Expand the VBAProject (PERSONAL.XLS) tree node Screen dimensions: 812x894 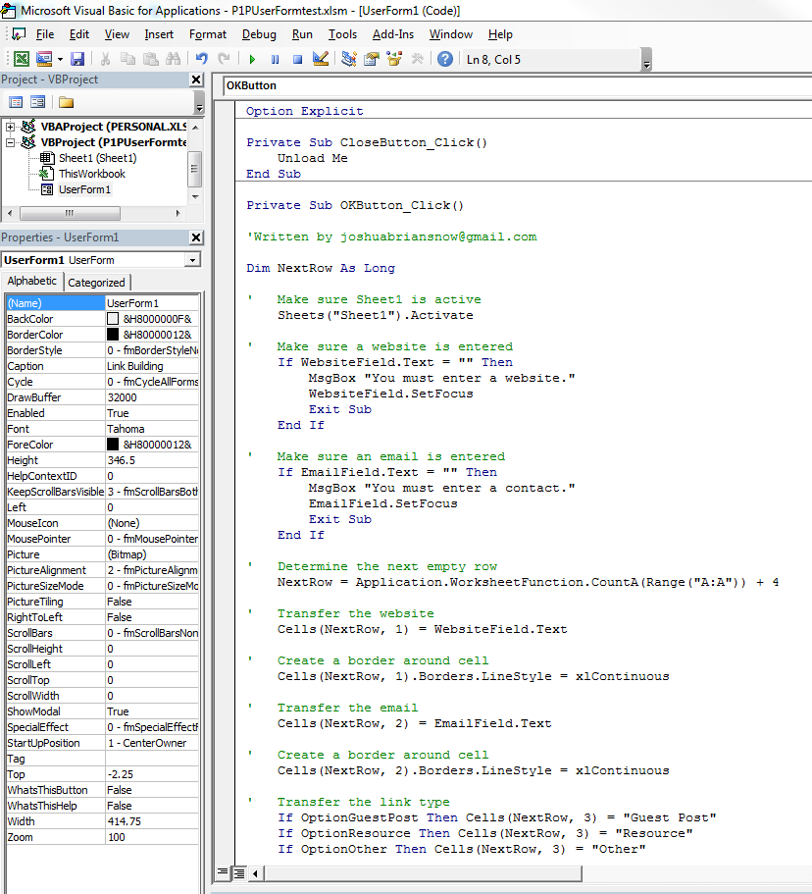point(11,127)
